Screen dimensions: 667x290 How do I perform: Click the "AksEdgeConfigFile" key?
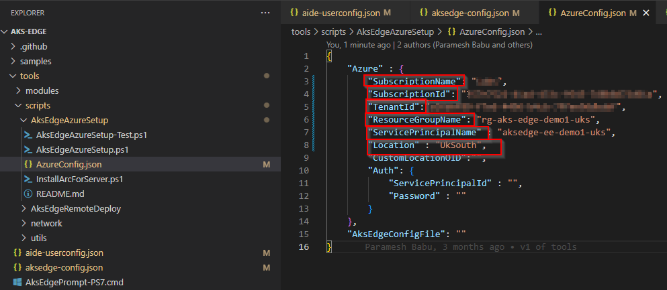tap(396, 234)
